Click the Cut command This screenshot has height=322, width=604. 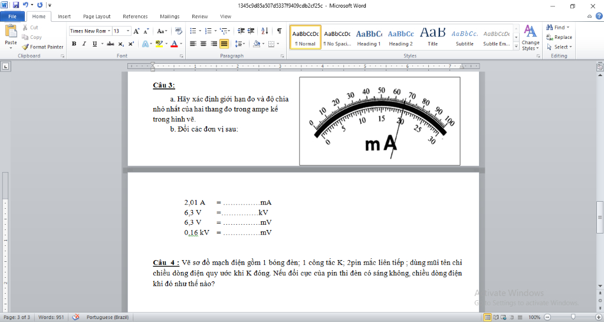30,27
